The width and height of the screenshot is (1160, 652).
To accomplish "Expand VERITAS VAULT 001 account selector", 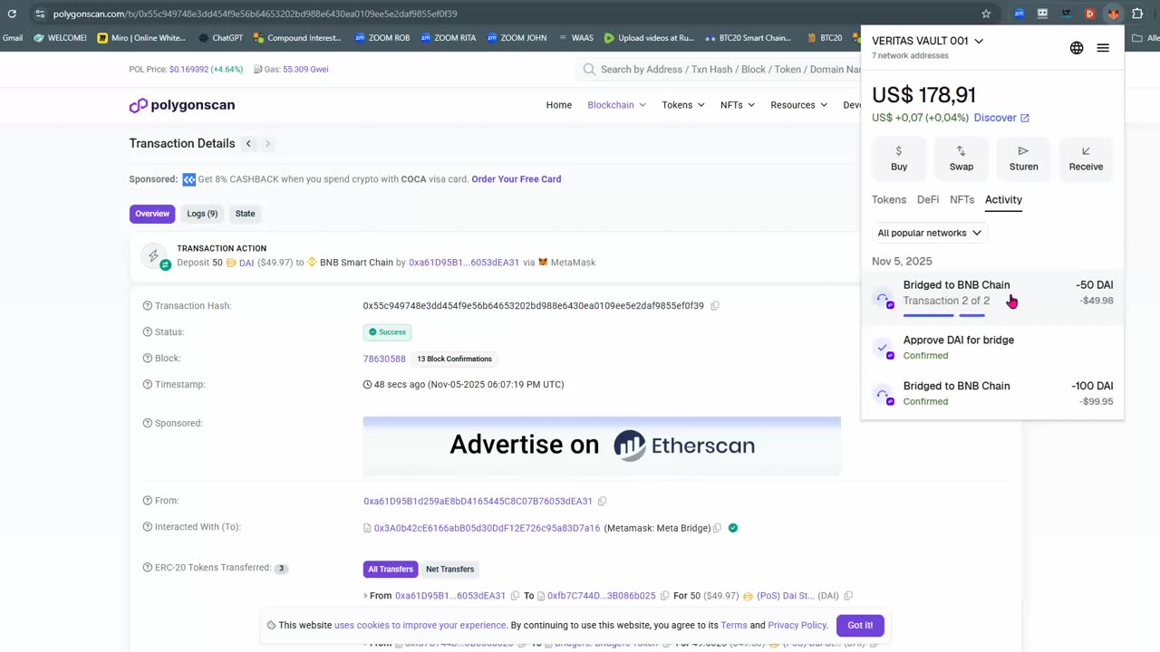I will click(x=927, y=41).
